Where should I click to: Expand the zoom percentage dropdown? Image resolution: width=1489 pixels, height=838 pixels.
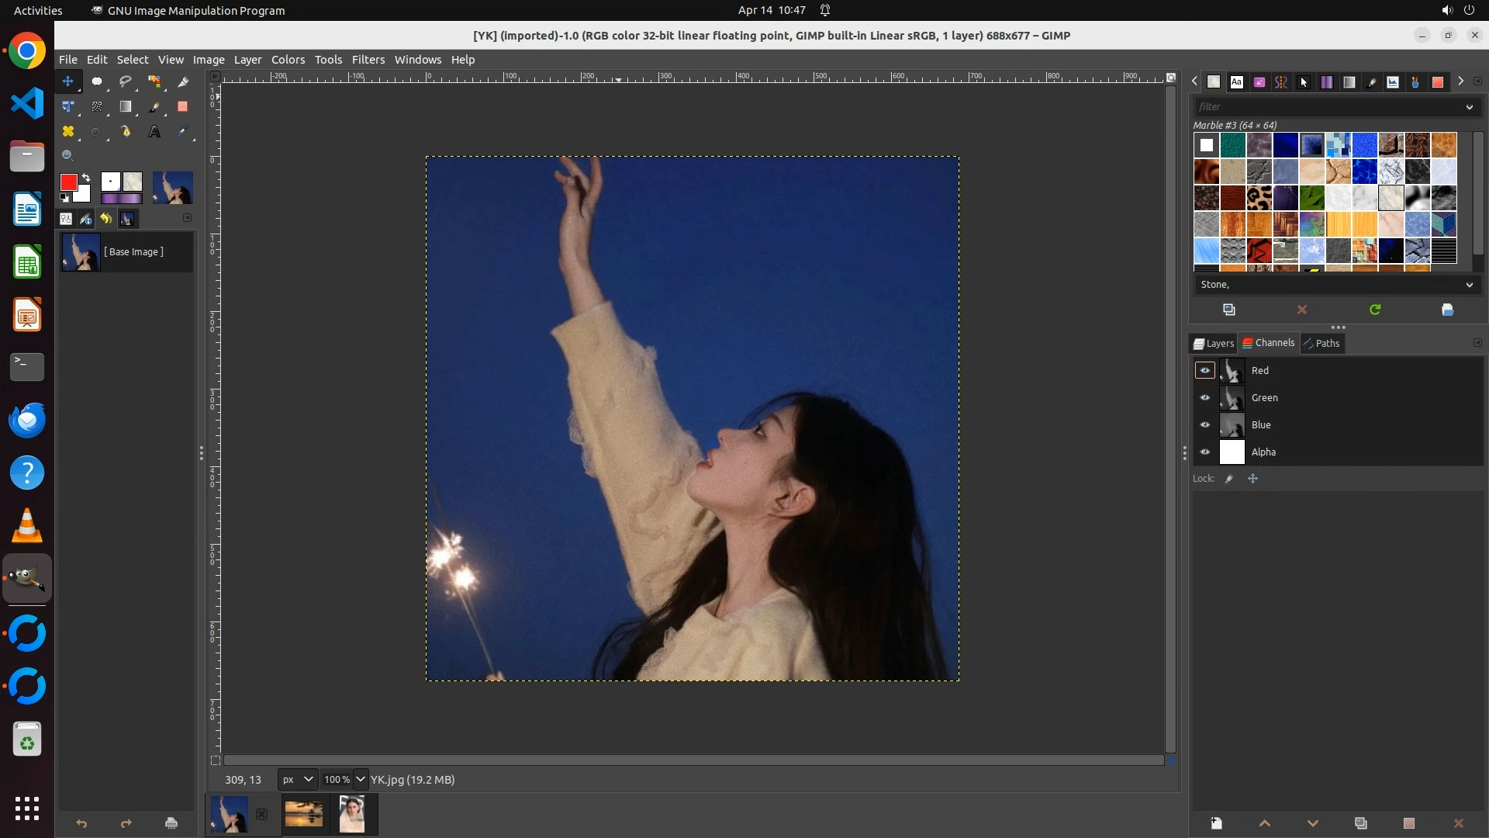pyautogui.click(x=360, y=779)
